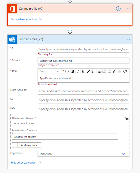The height and width of the screenshot is (173, 140).
Task: Insert a numbered list in body
Action: click(99, 71)
